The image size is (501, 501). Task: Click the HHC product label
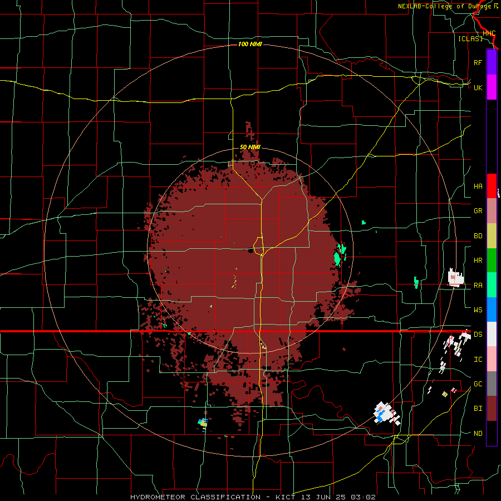tap(489, 33)
